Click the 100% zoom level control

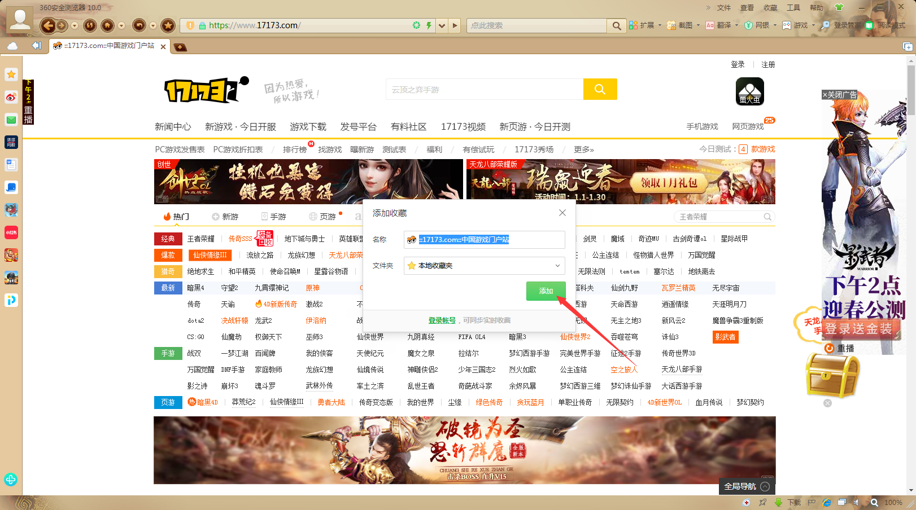893,502
